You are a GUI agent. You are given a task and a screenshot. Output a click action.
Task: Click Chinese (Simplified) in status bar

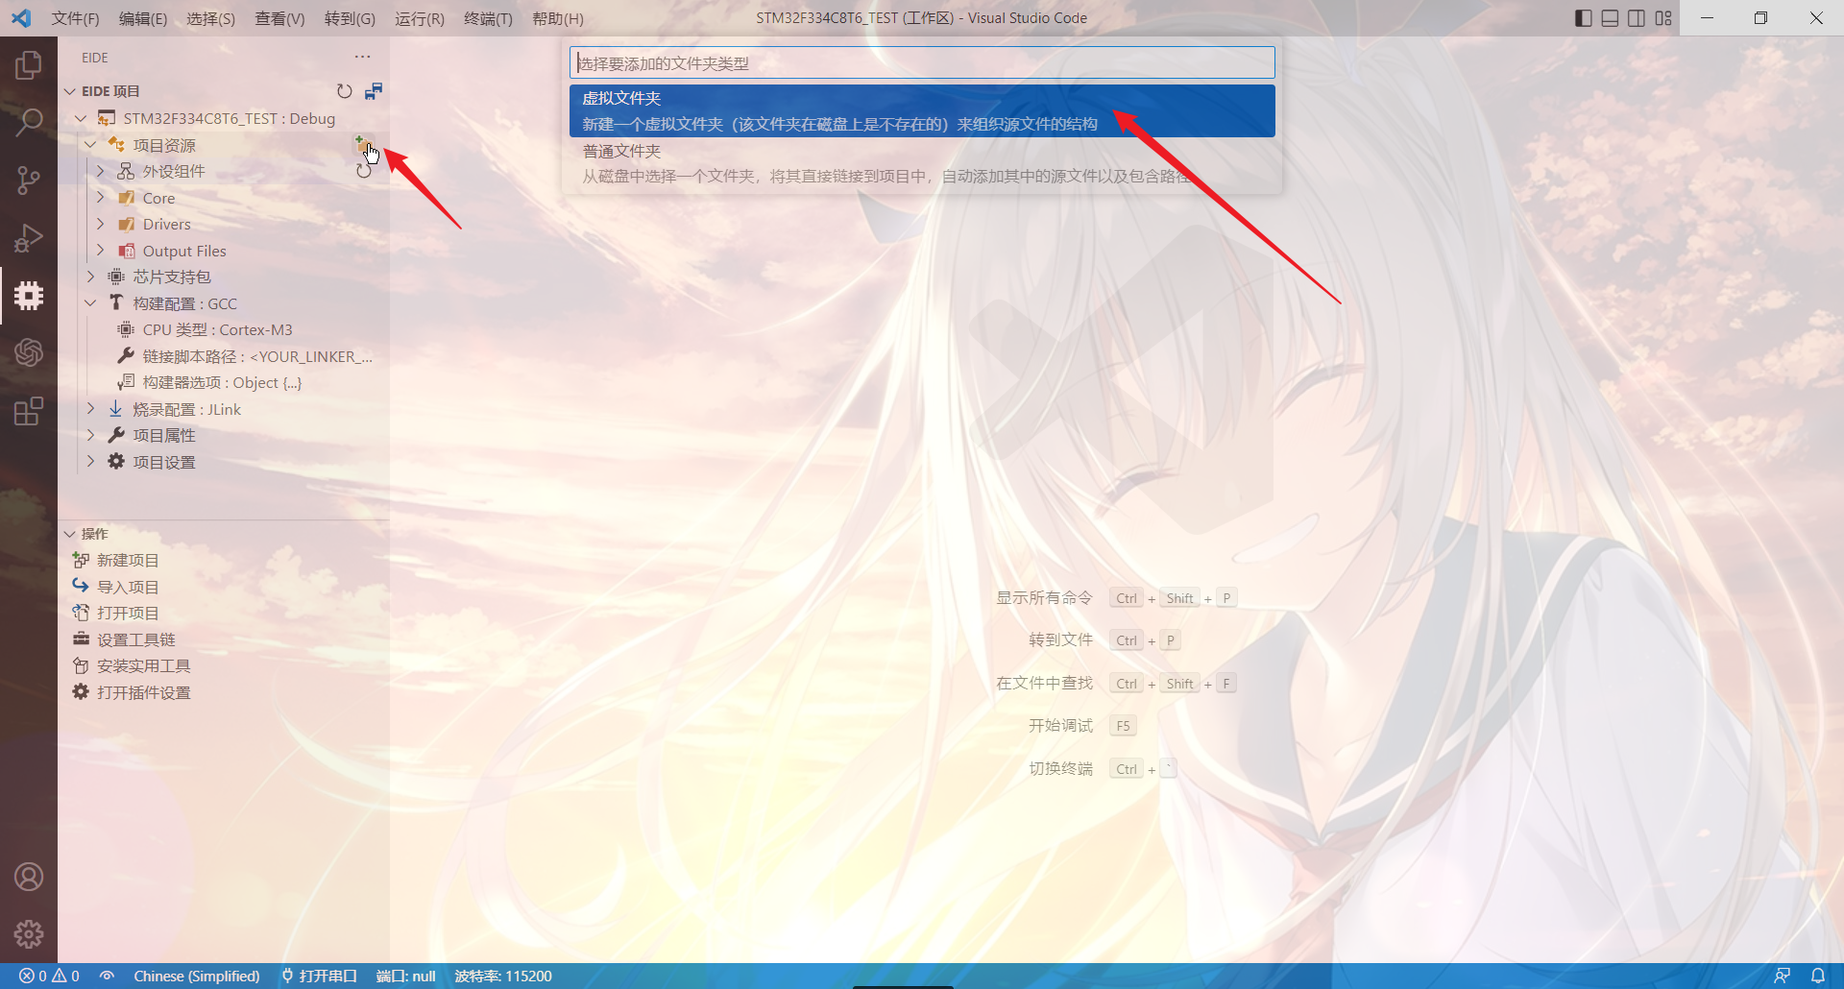[x=197, y=976]
